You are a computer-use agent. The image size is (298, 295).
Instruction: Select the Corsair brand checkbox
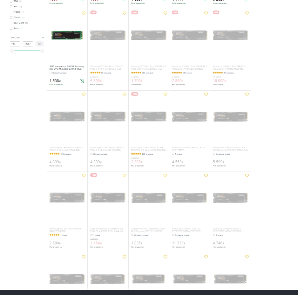click(x=11, y=18)
